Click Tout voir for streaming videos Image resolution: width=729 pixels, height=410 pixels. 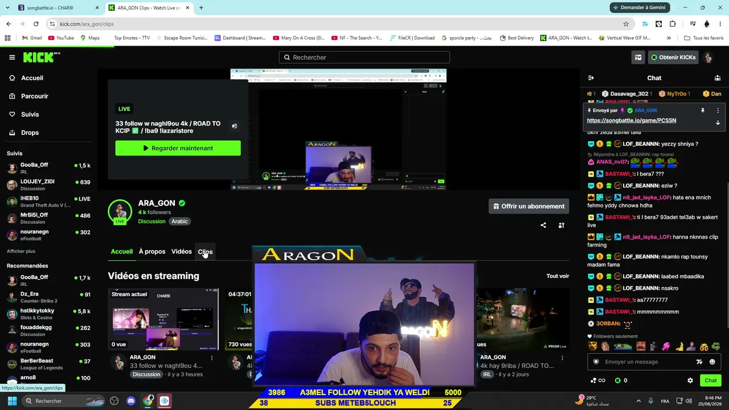tap(558, 276)
